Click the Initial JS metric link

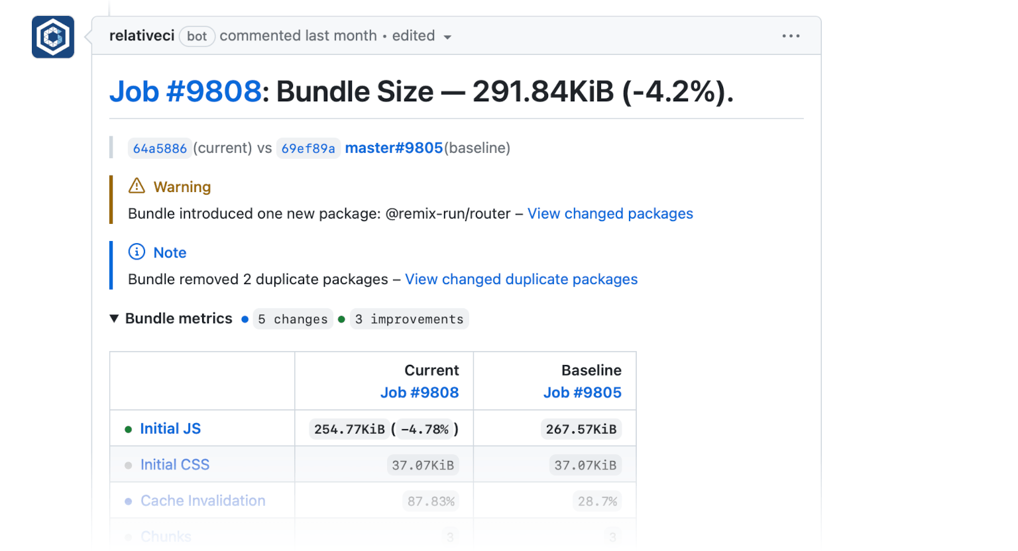tap(170, 428)
